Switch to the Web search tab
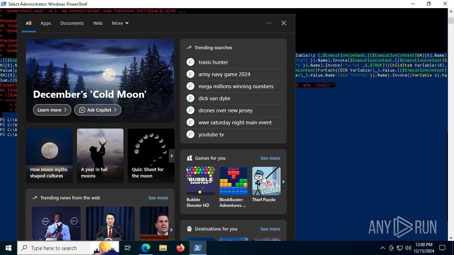Viewport: 454px width, 255px height. click(x=98, y=23)
